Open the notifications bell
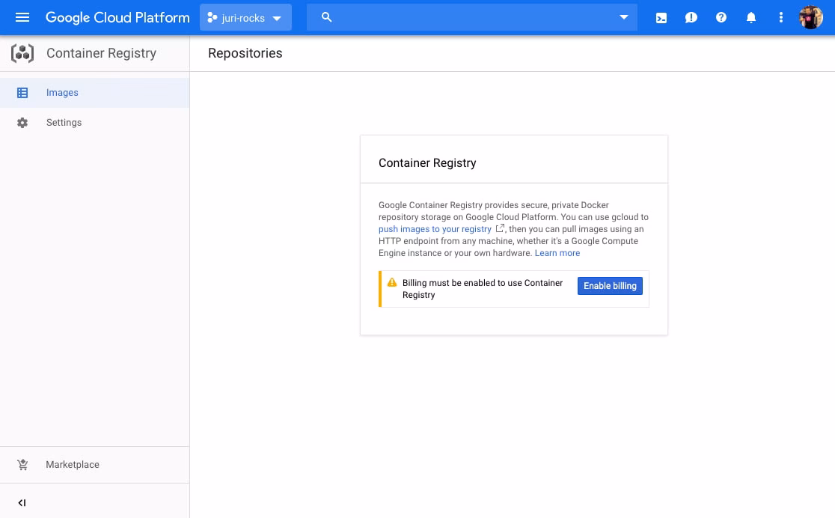The image size is (835, 518). (x=751, y=17)
